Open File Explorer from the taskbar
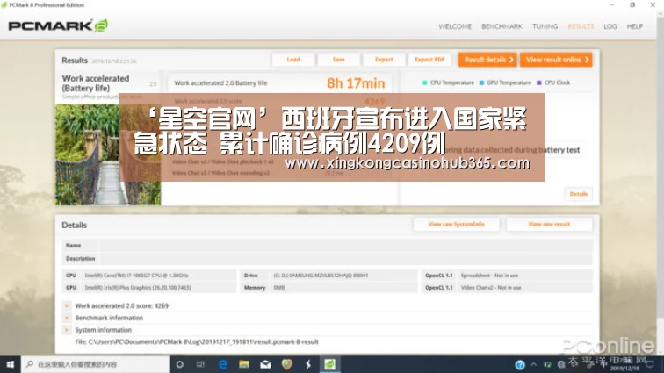Image resolution: width=664 pixels, height=373 pixels. [x=244, y=364]
